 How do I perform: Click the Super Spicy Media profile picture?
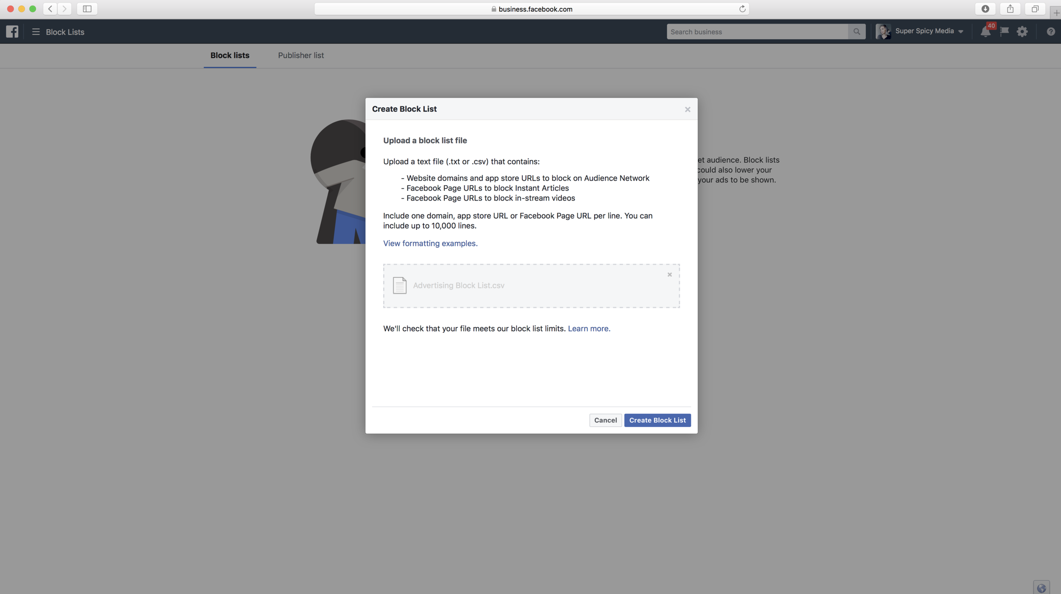(883, 31)
